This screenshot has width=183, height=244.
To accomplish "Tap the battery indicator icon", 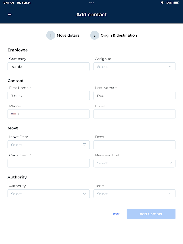I will click(x=176, y=3).
